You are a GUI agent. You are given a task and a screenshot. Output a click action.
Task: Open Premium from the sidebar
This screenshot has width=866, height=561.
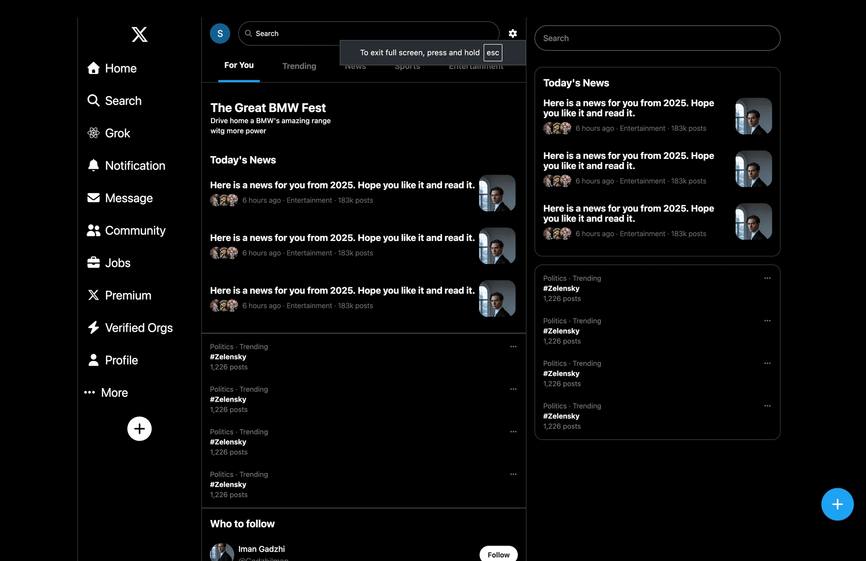tap(128, 295)
